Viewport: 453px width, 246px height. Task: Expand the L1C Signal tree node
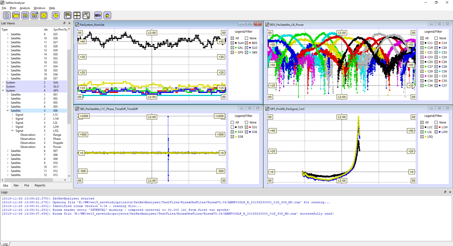coord(12,115)
